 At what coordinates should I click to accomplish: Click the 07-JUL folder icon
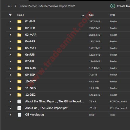(x=19, y=61)
